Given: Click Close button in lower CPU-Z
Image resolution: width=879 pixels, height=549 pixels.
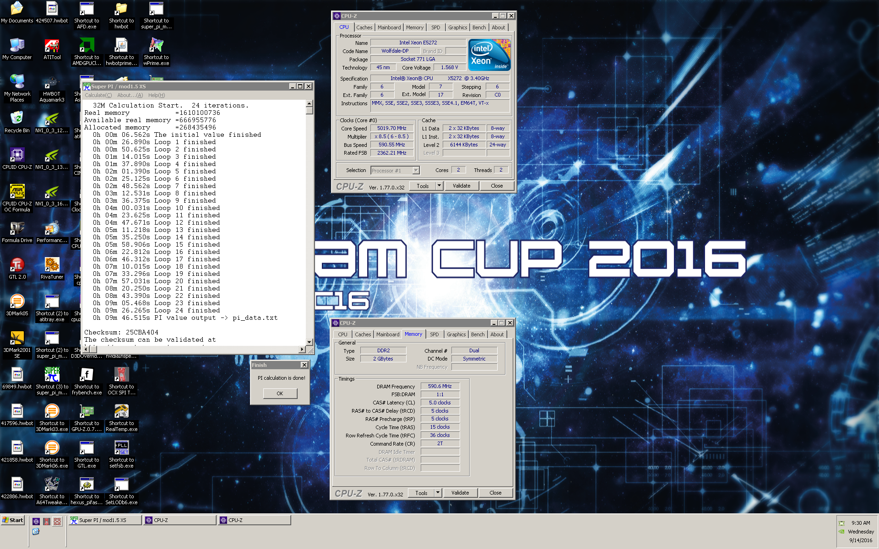Looking at the screenshot, I should point(495,493).
